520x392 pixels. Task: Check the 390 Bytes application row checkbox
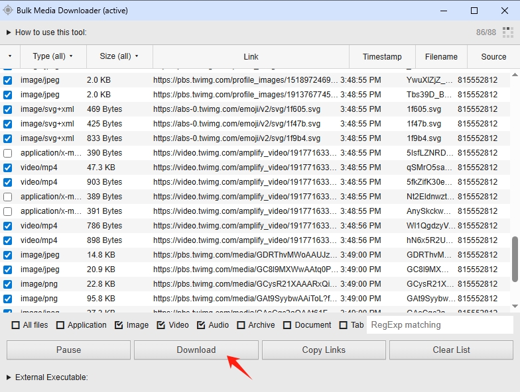pos(8,154)
